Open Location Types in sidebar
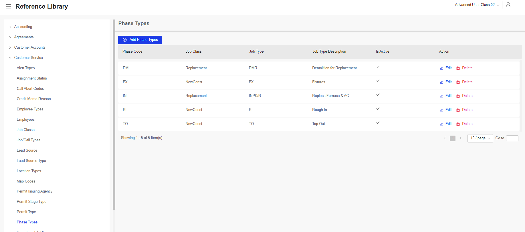This screenshot has width=525, height=232. tap(29, 171)
